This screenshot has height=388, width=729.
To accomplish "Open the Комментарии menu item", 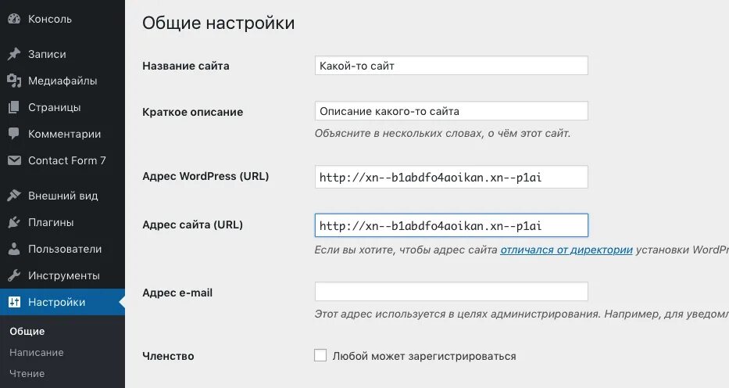I will (x=63, y=134).
